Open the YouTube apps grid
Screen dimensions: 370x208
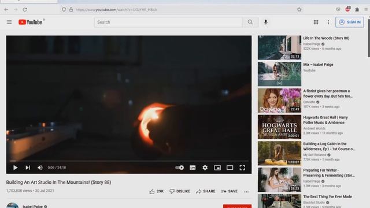point(316,22)
